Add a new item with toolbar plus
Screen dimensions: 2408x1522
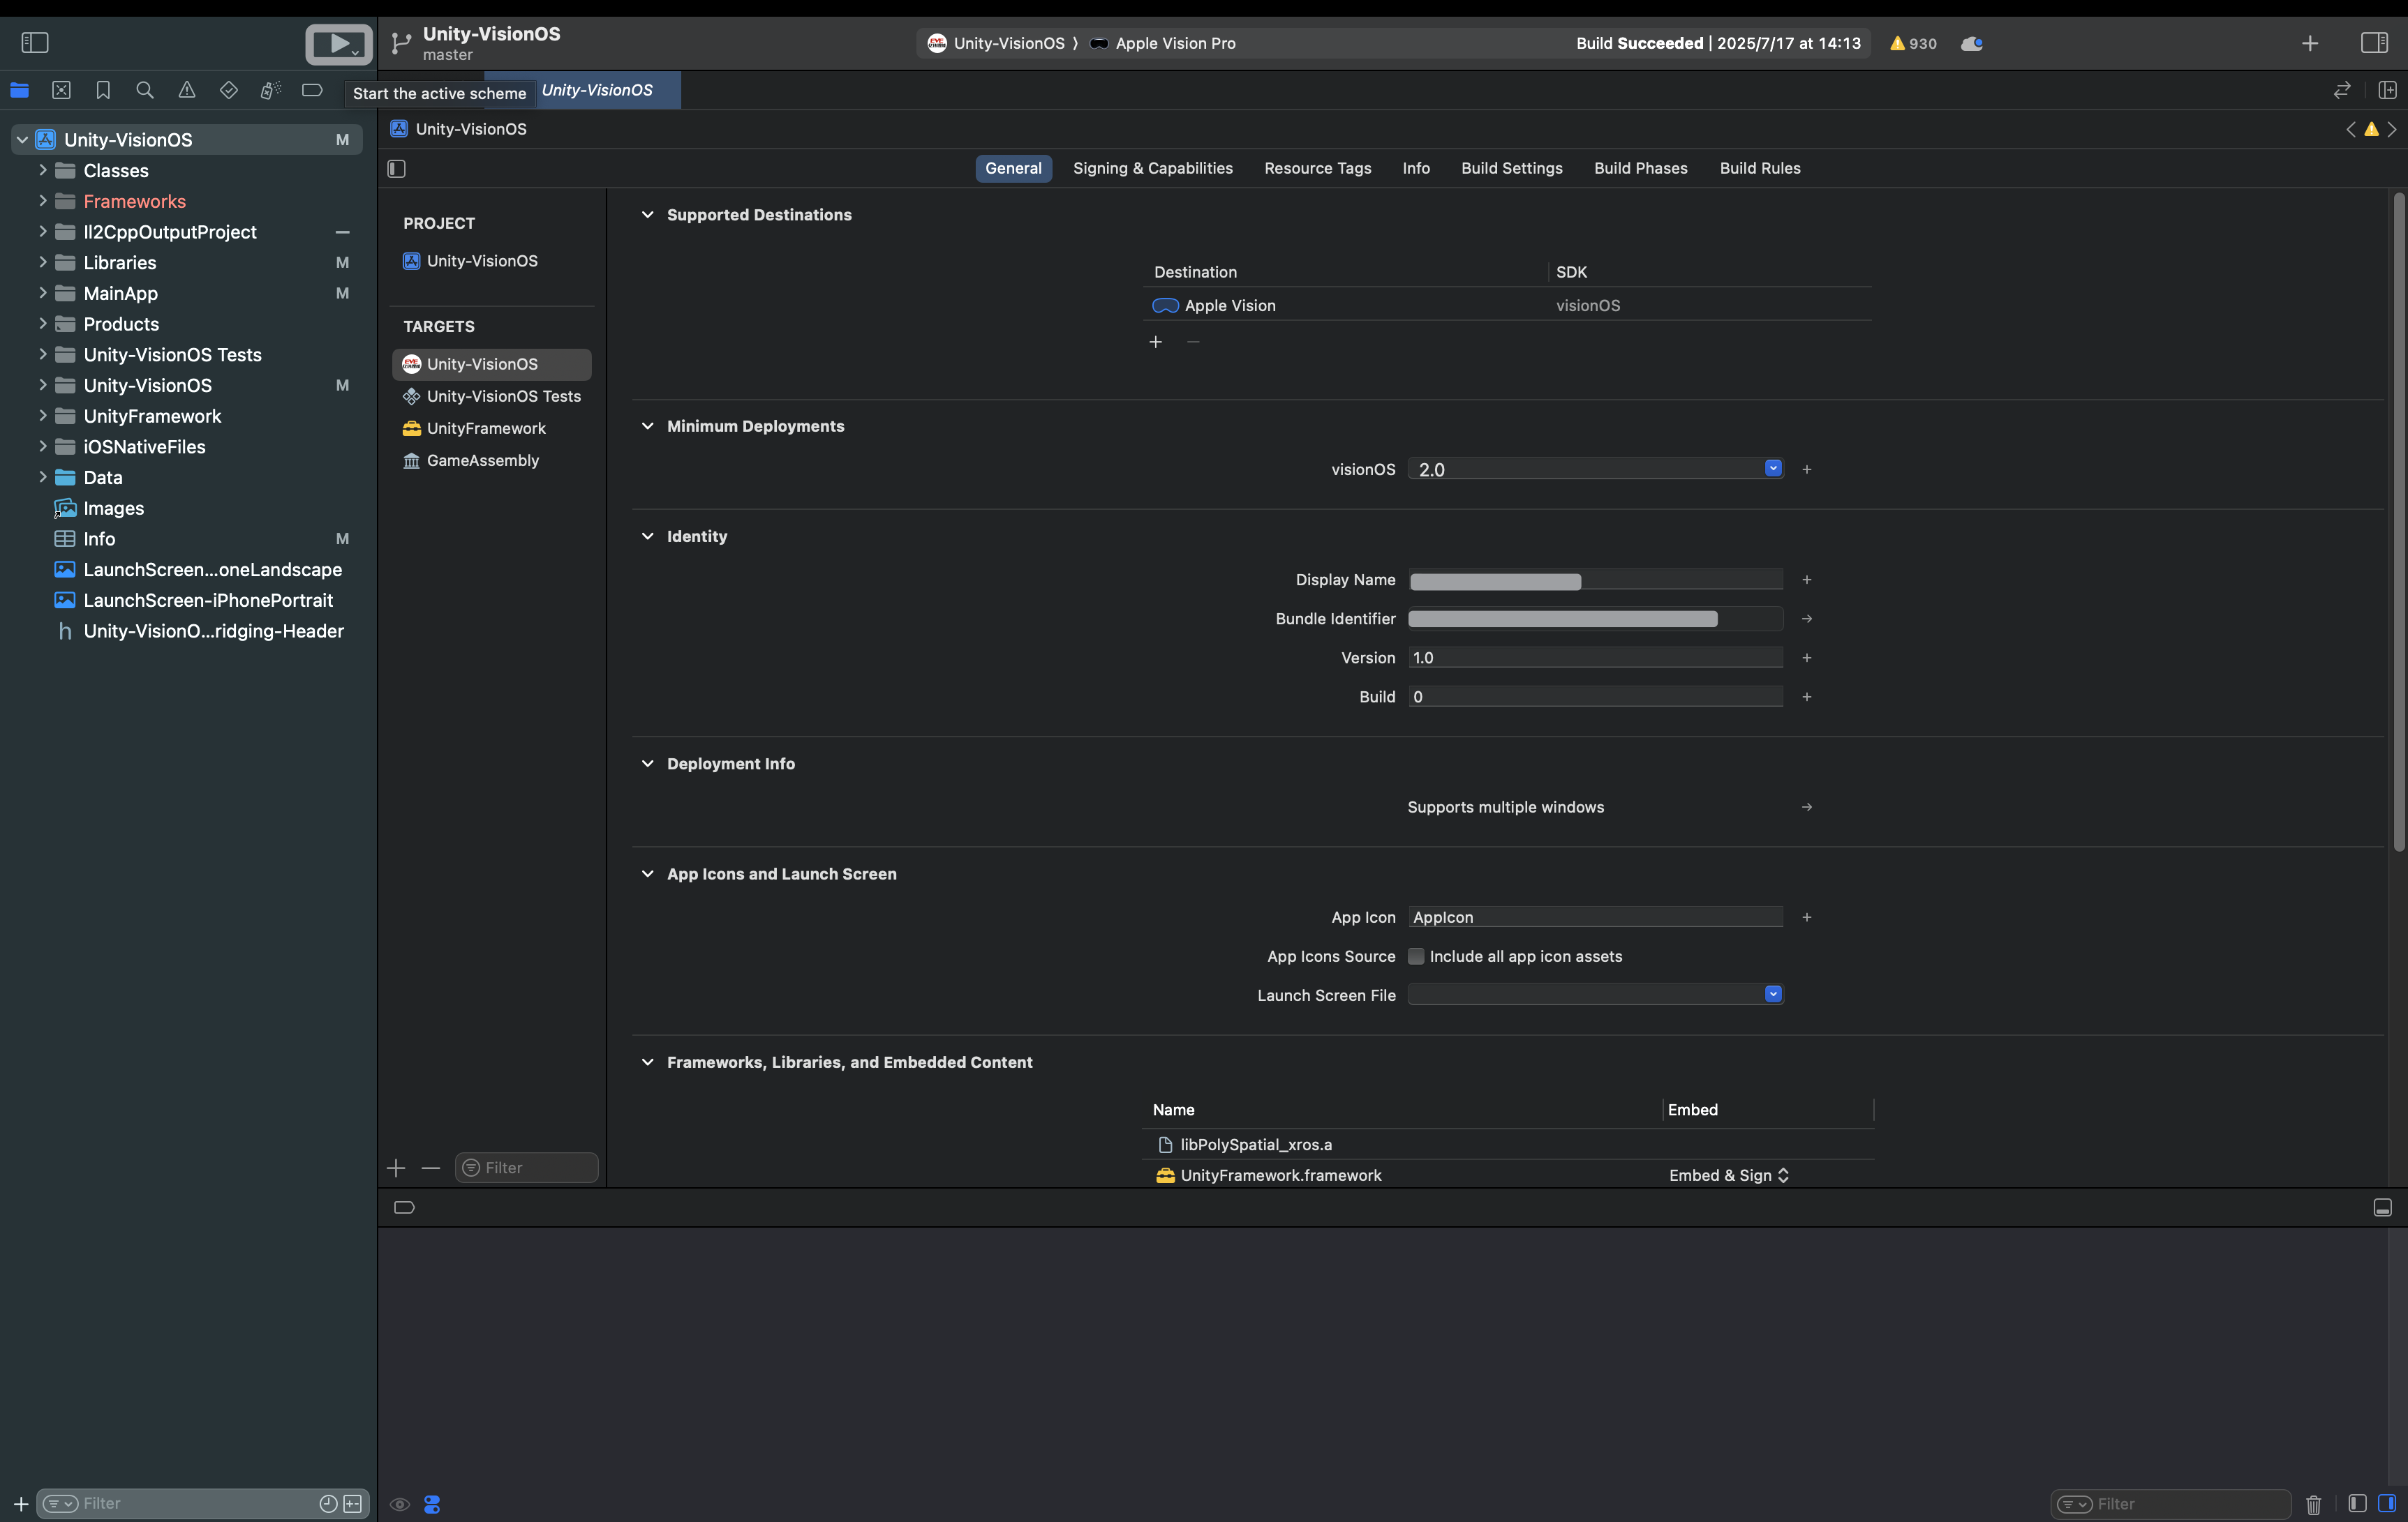tap(2310, 43)
